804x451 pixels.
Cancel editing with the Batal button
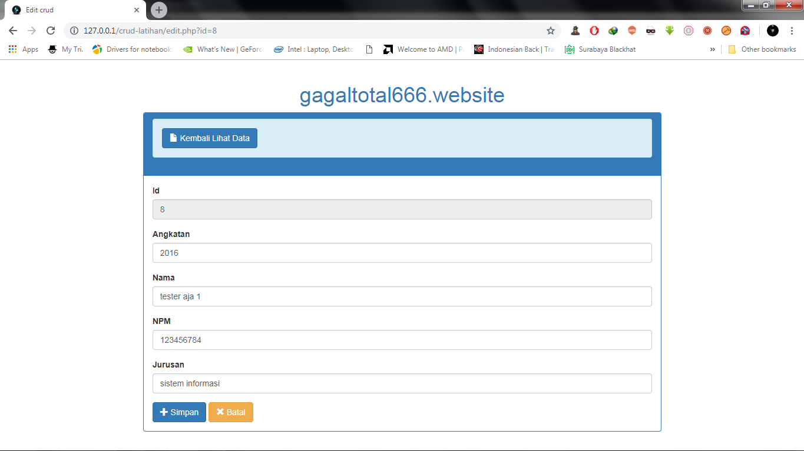point(231,412)
